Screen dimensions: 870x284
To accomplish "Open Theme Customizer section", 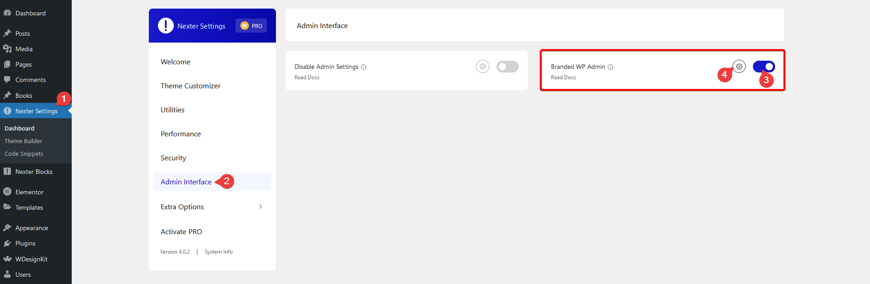I will 212,86.
